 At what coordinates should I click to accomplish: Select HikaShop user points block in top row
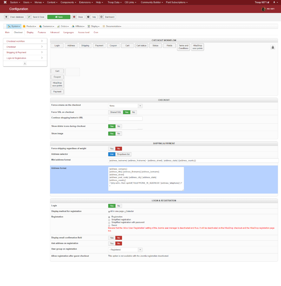click(198, 47)
